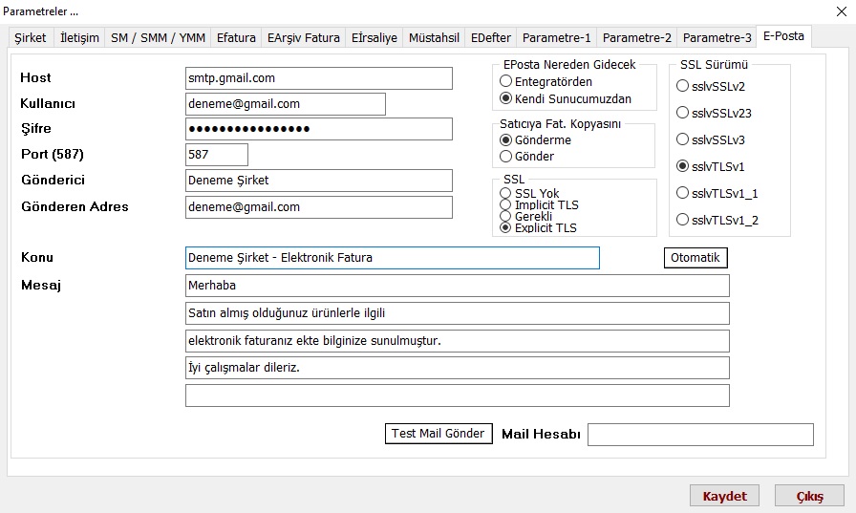Viewport: 856px width, 513px height.
Task: Focus the Şifre password field
Action: [318, 129]
